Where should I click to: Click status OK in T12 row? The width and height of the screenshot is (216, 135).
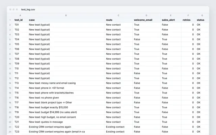(198, 78)
